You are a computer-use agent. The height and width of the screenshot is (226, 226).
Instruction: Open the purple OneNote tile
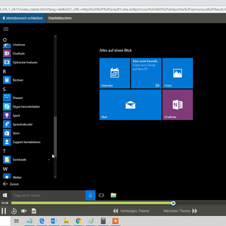point(178,105)
